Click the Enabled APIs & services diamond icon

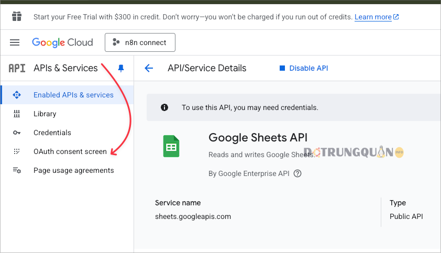[x=17, y=95]
